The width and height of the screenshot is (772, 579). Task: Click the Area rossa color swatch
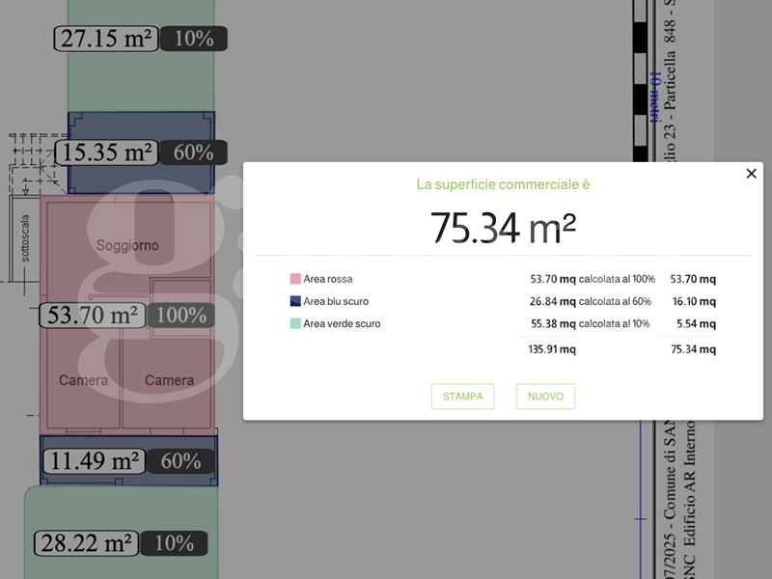pyautogui.click(x=295, y=279)
